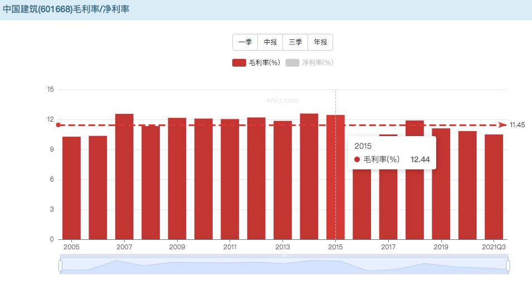
Task: Click the top center grip of zoom slider
Action: (284, 255)
